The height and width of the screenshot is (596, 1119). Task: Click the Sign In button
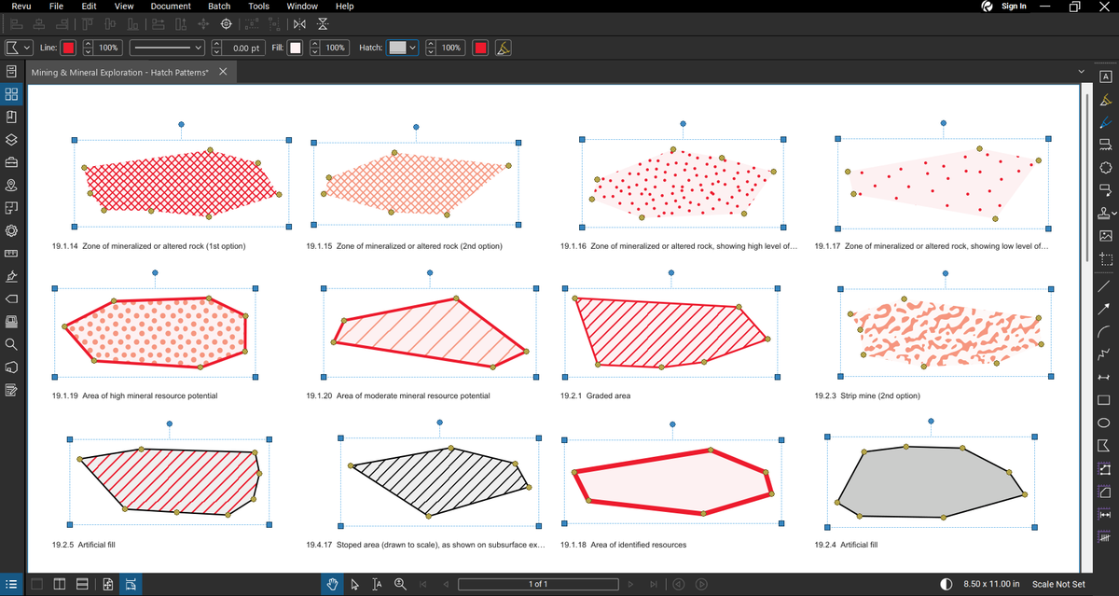[1014, 7]
